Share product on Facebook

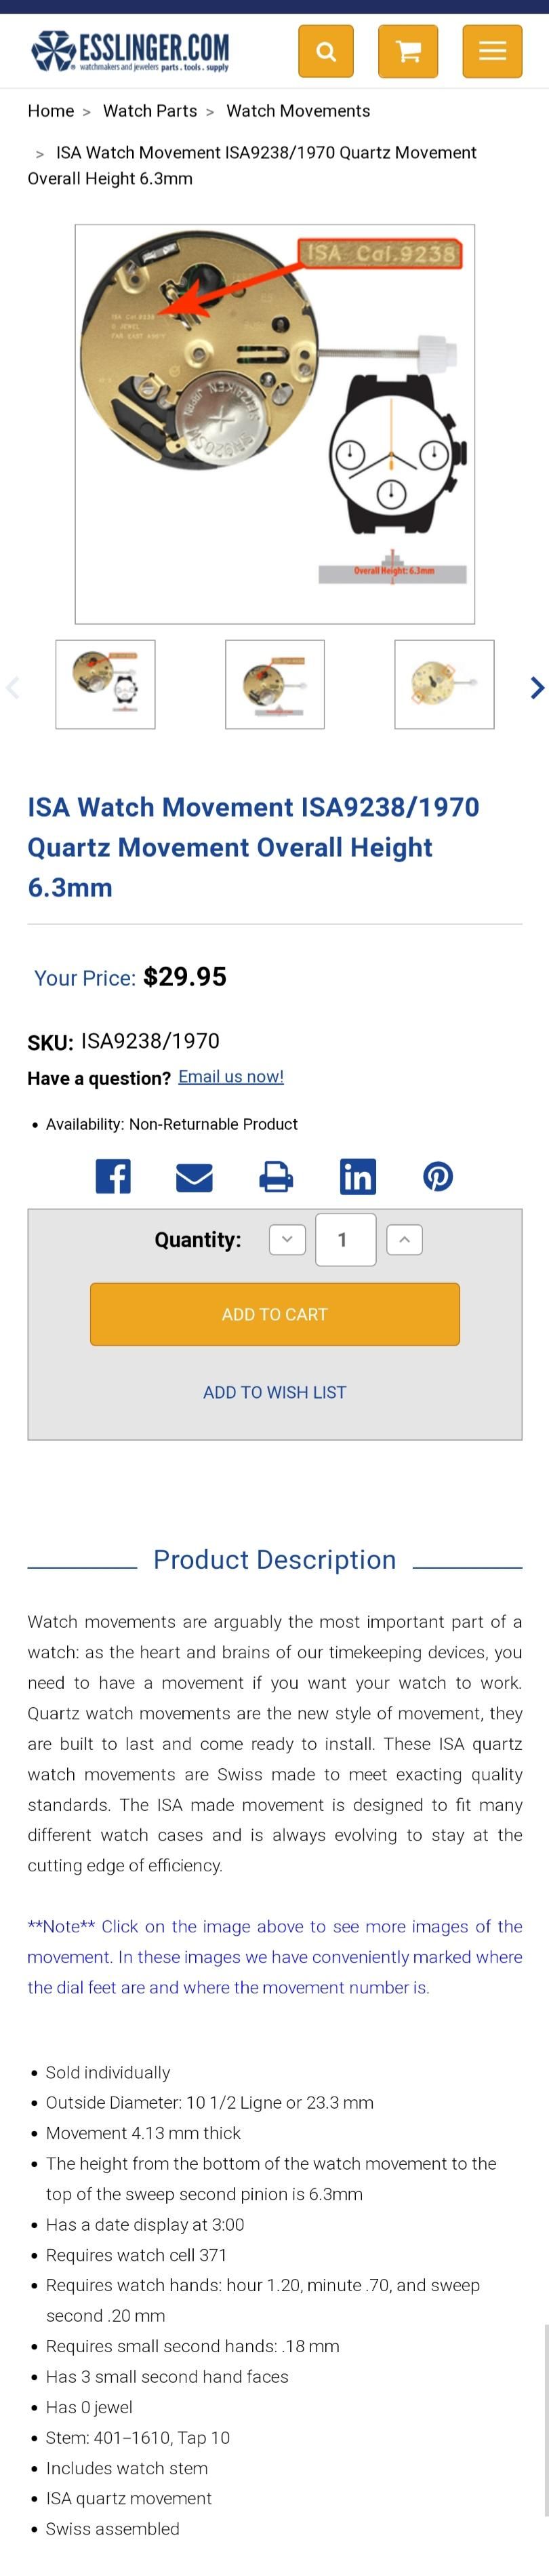(113, 1176)
